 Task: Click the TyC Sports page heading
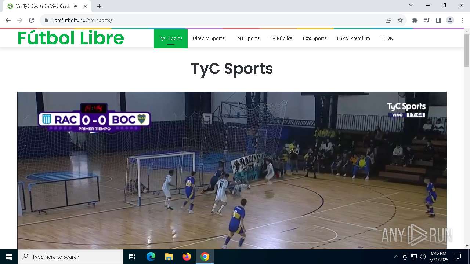[x=232, y=69]
